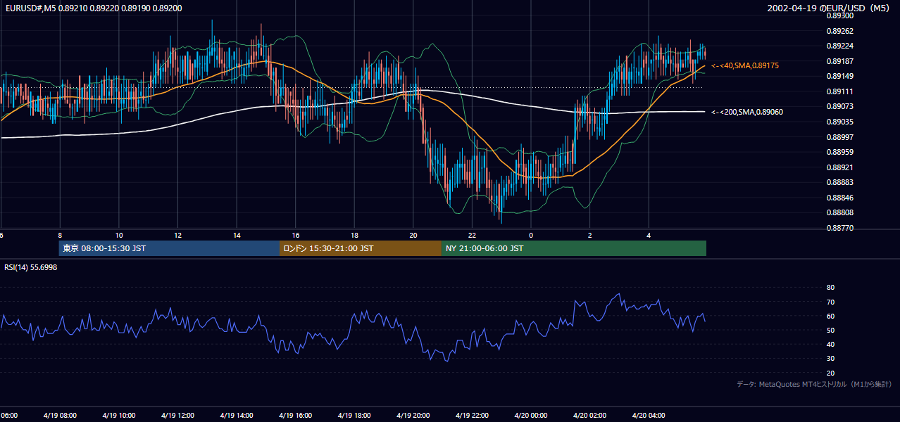Screen dimensions: 900x422
Task: Click hour 22 on the price chart time axis
Action: click(473, 235)
